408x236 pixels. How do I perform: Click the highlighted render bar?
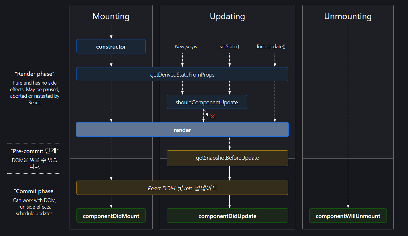click(x=182, y=130)
